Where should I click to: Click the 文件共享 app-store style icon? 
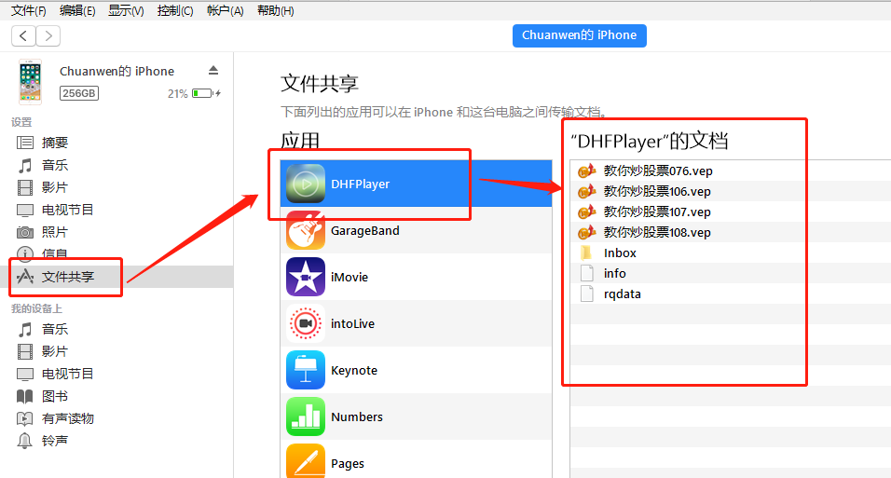pos(25,277)
